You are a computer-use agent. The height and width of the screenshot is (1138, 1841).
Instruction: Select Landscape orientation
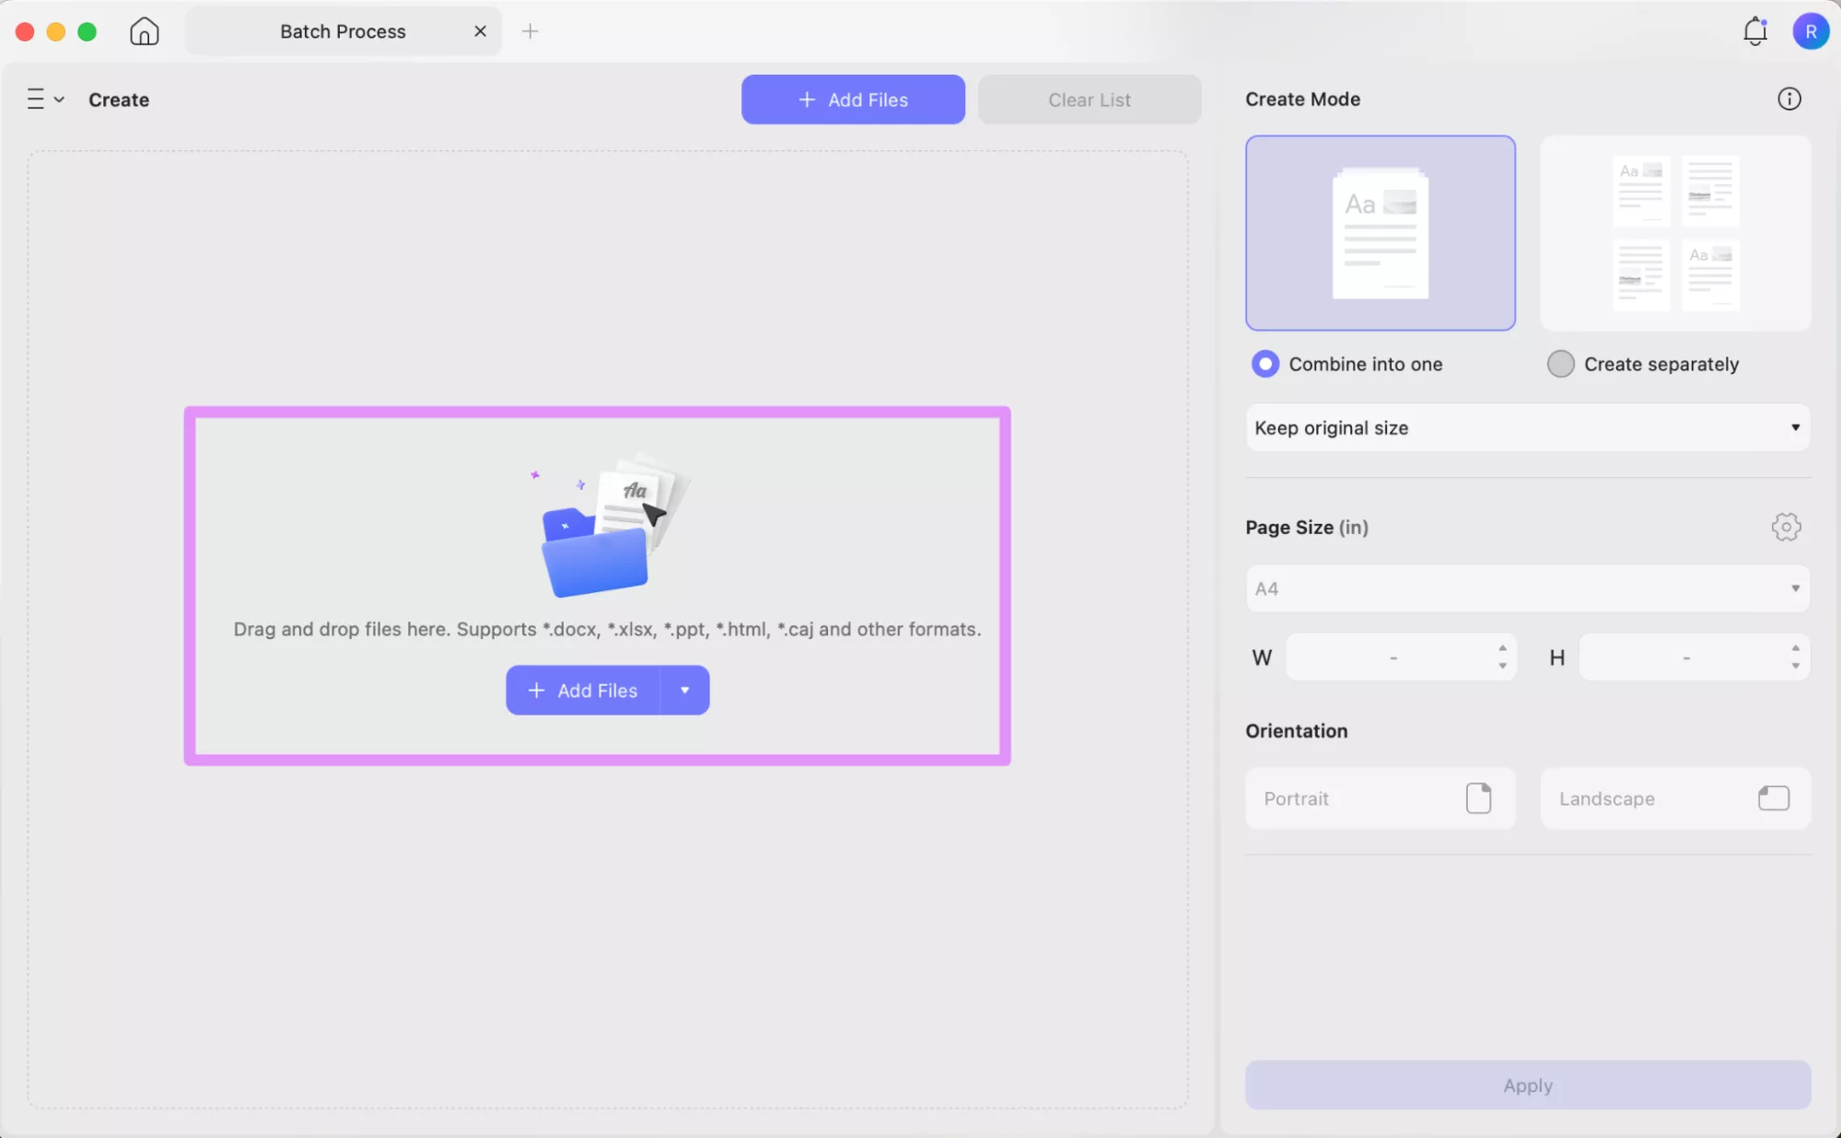(1673, 798)
